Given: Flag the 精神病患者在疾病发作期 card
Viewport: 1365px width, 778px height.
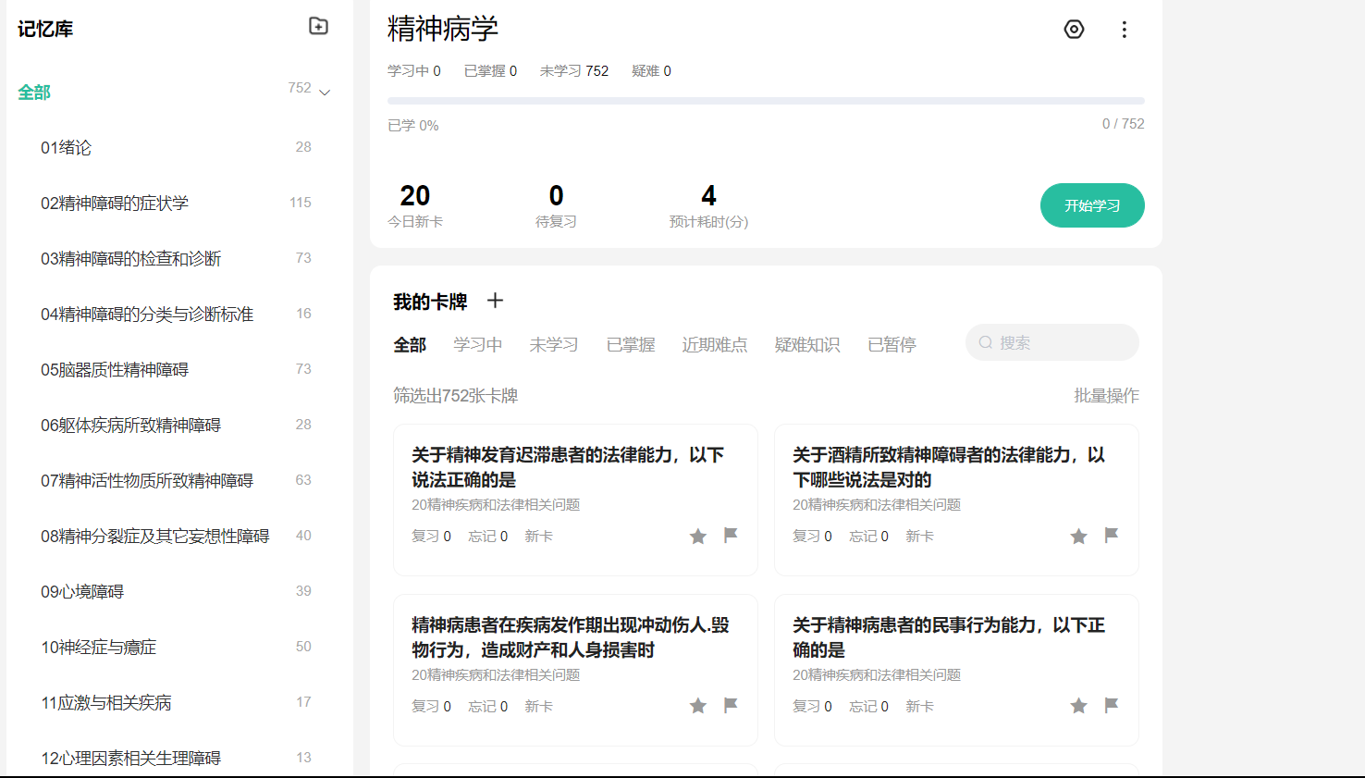Looking at the screenshot, I should 731,705.
